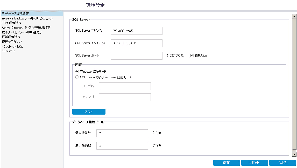Click the SQL Server ポート input field

[x=136, y=56]
